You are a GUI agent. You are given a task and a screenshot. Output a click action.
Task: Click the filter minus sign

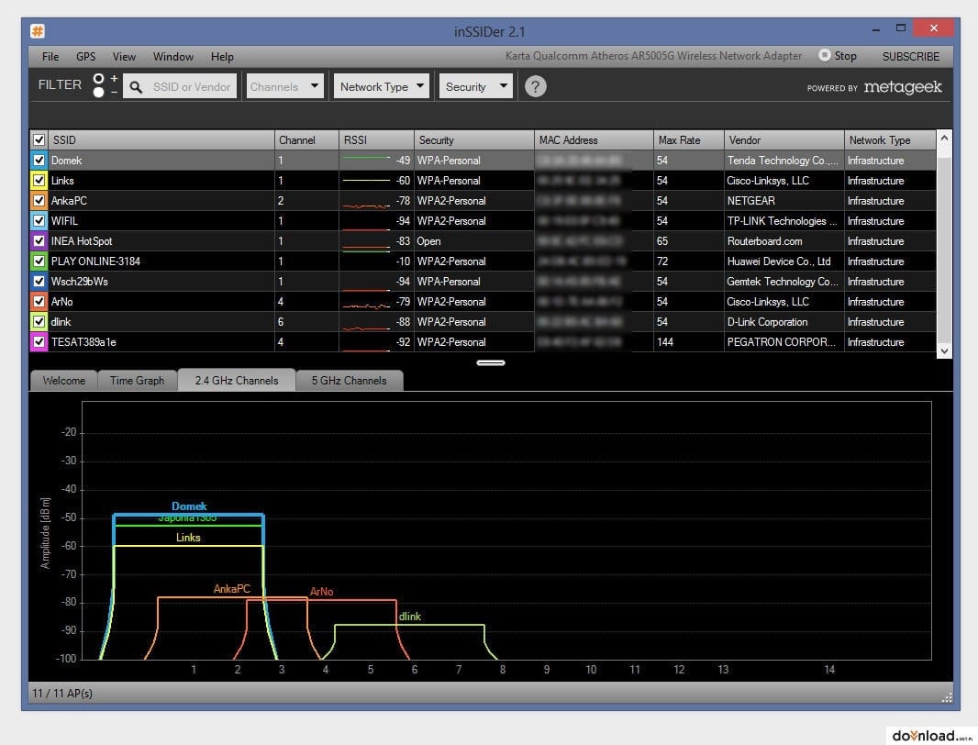114,93
